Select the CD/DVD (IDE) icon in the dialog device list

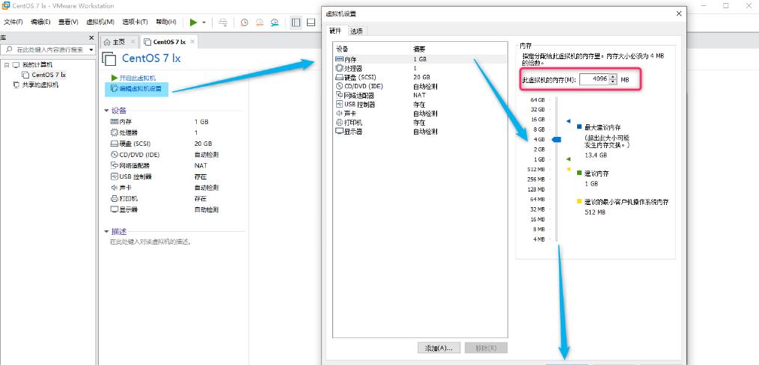click(339, 86)
